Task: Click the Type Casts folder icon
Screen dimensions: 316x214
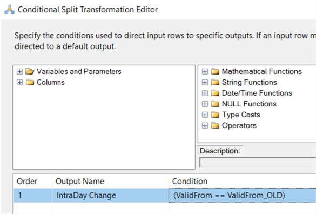Action: 215,115
